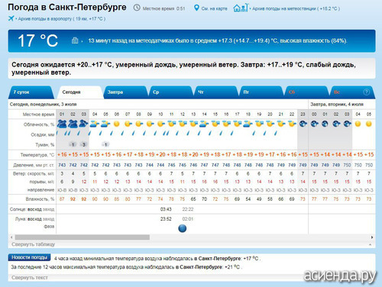Click the left arrow of horizontal scrollbar

[x=11, y=237]
